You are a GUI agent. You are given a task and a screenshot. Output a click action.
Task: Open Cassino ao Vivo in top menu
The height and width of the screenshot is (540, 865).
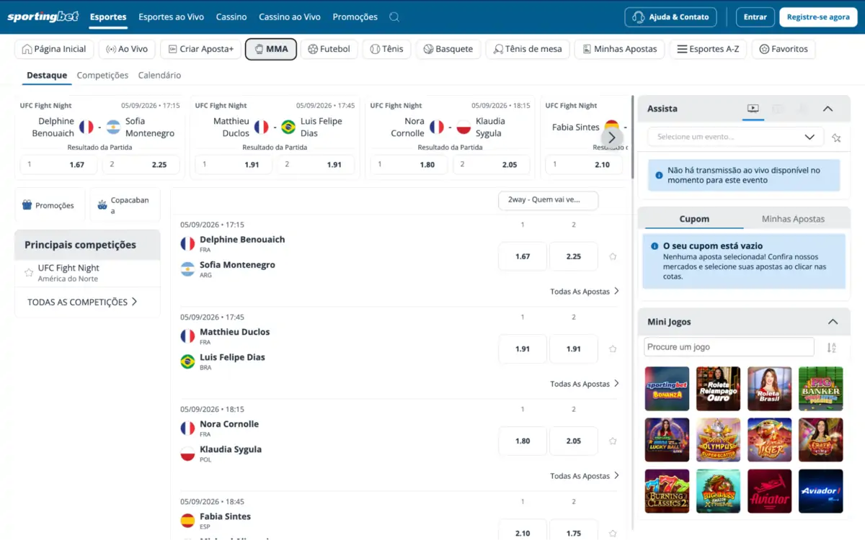point(290,17)
